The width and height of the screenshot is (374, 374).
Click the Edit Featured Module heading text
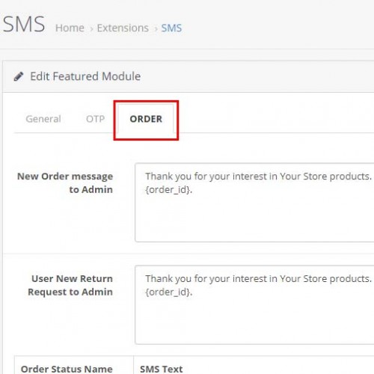pyautogui.click(x=85, y=76)
